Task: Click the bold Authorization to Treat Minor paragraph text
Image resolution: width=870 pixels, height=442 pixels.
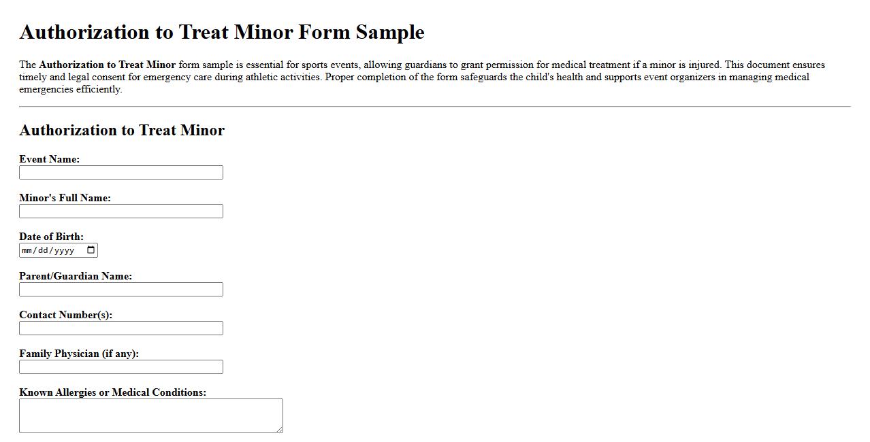Action: (x=108, y=65)
